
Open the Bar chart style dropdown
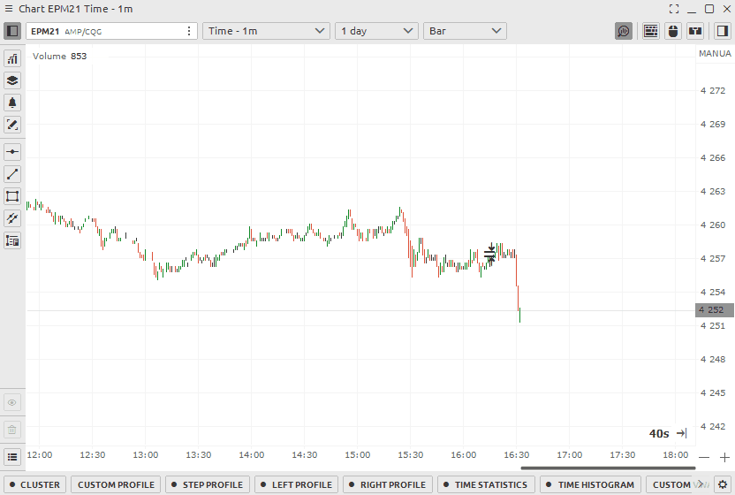[x=465, y=31]
